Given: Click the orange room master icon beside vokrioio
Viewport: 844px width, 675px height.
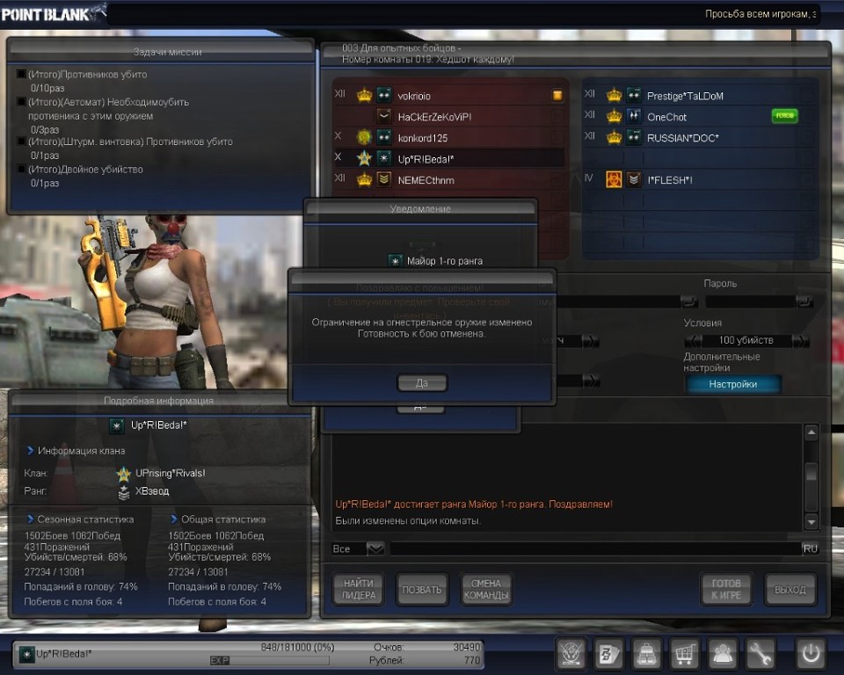Looking at the screenshot, I should [x=557, y=95].
